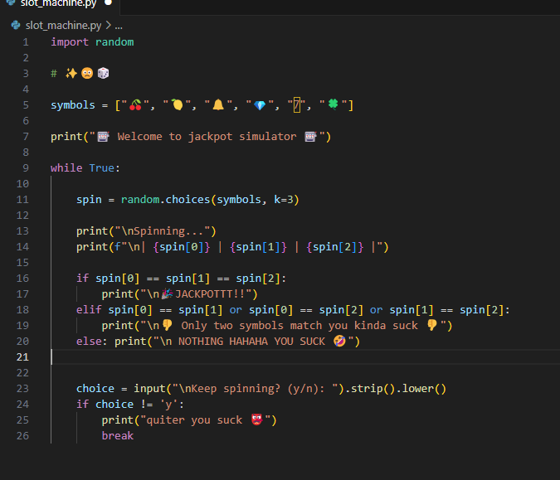
Task: Click the laughing emoji after YOU SUCK
Action: (x=339, y=342)
